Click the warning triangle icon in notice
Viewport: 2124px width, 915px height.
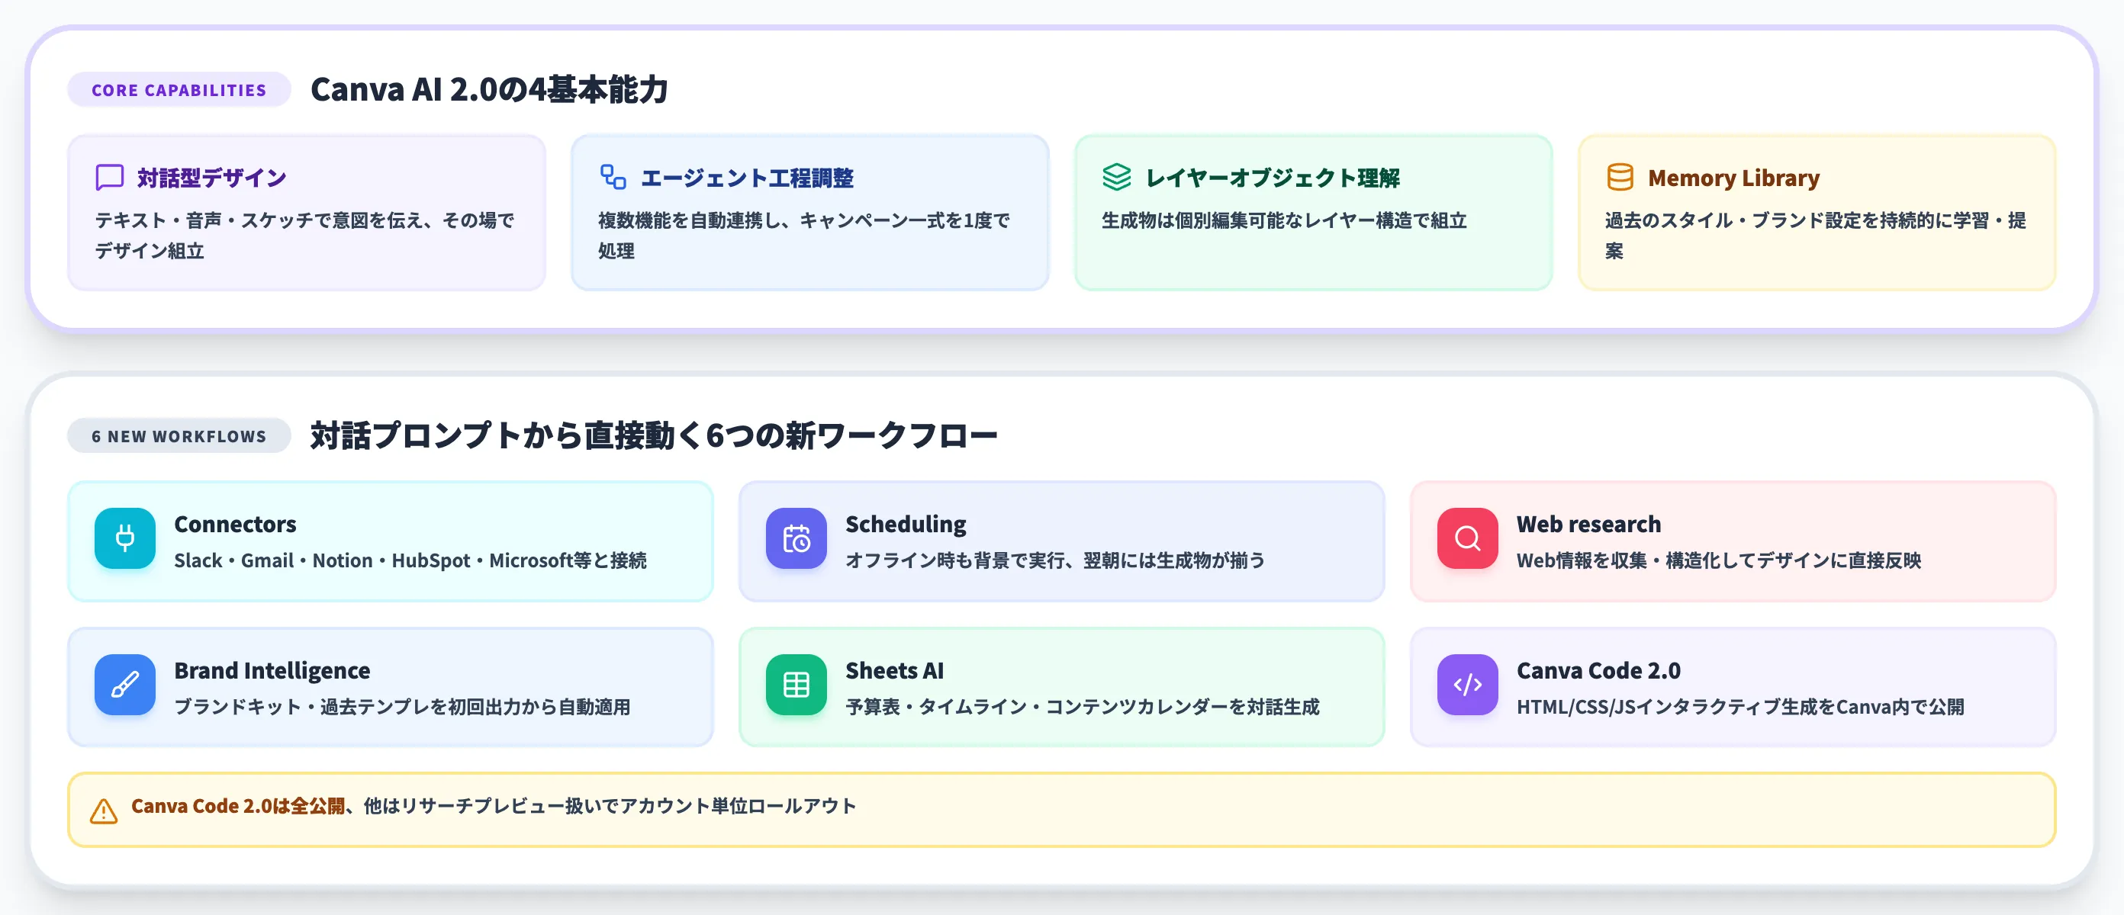click(x=103, y=811)
